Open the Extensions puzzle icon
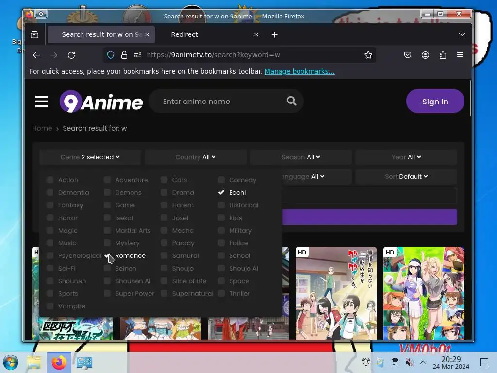The image size is (497, 373). click(443, 55)
